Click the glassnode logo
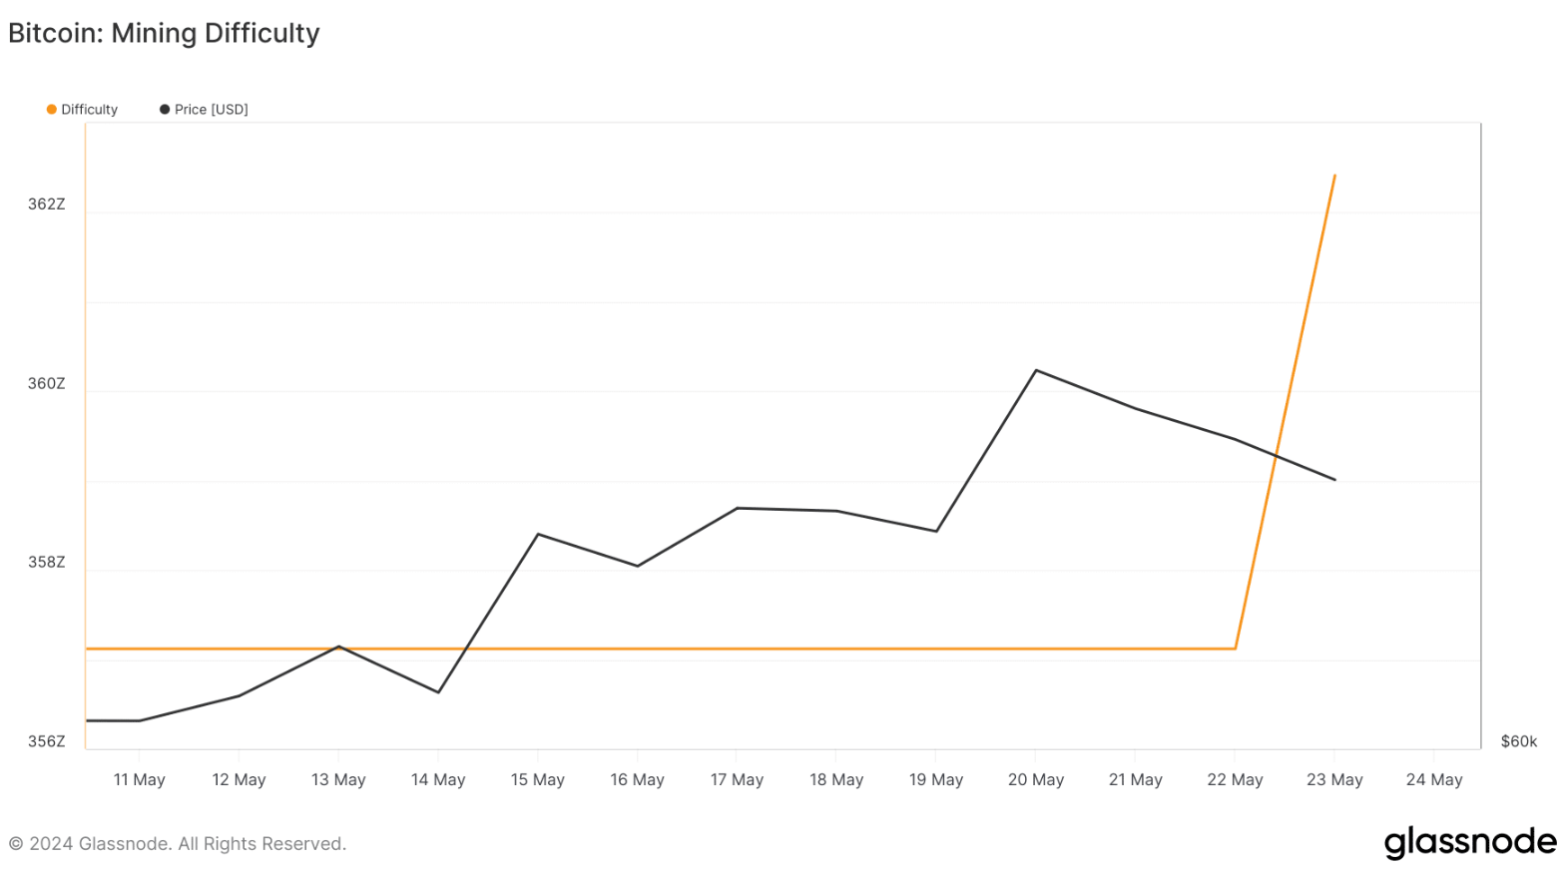Image resolution: width=1561 pixels, height=869 pixels. click(x=1469, y=842)
